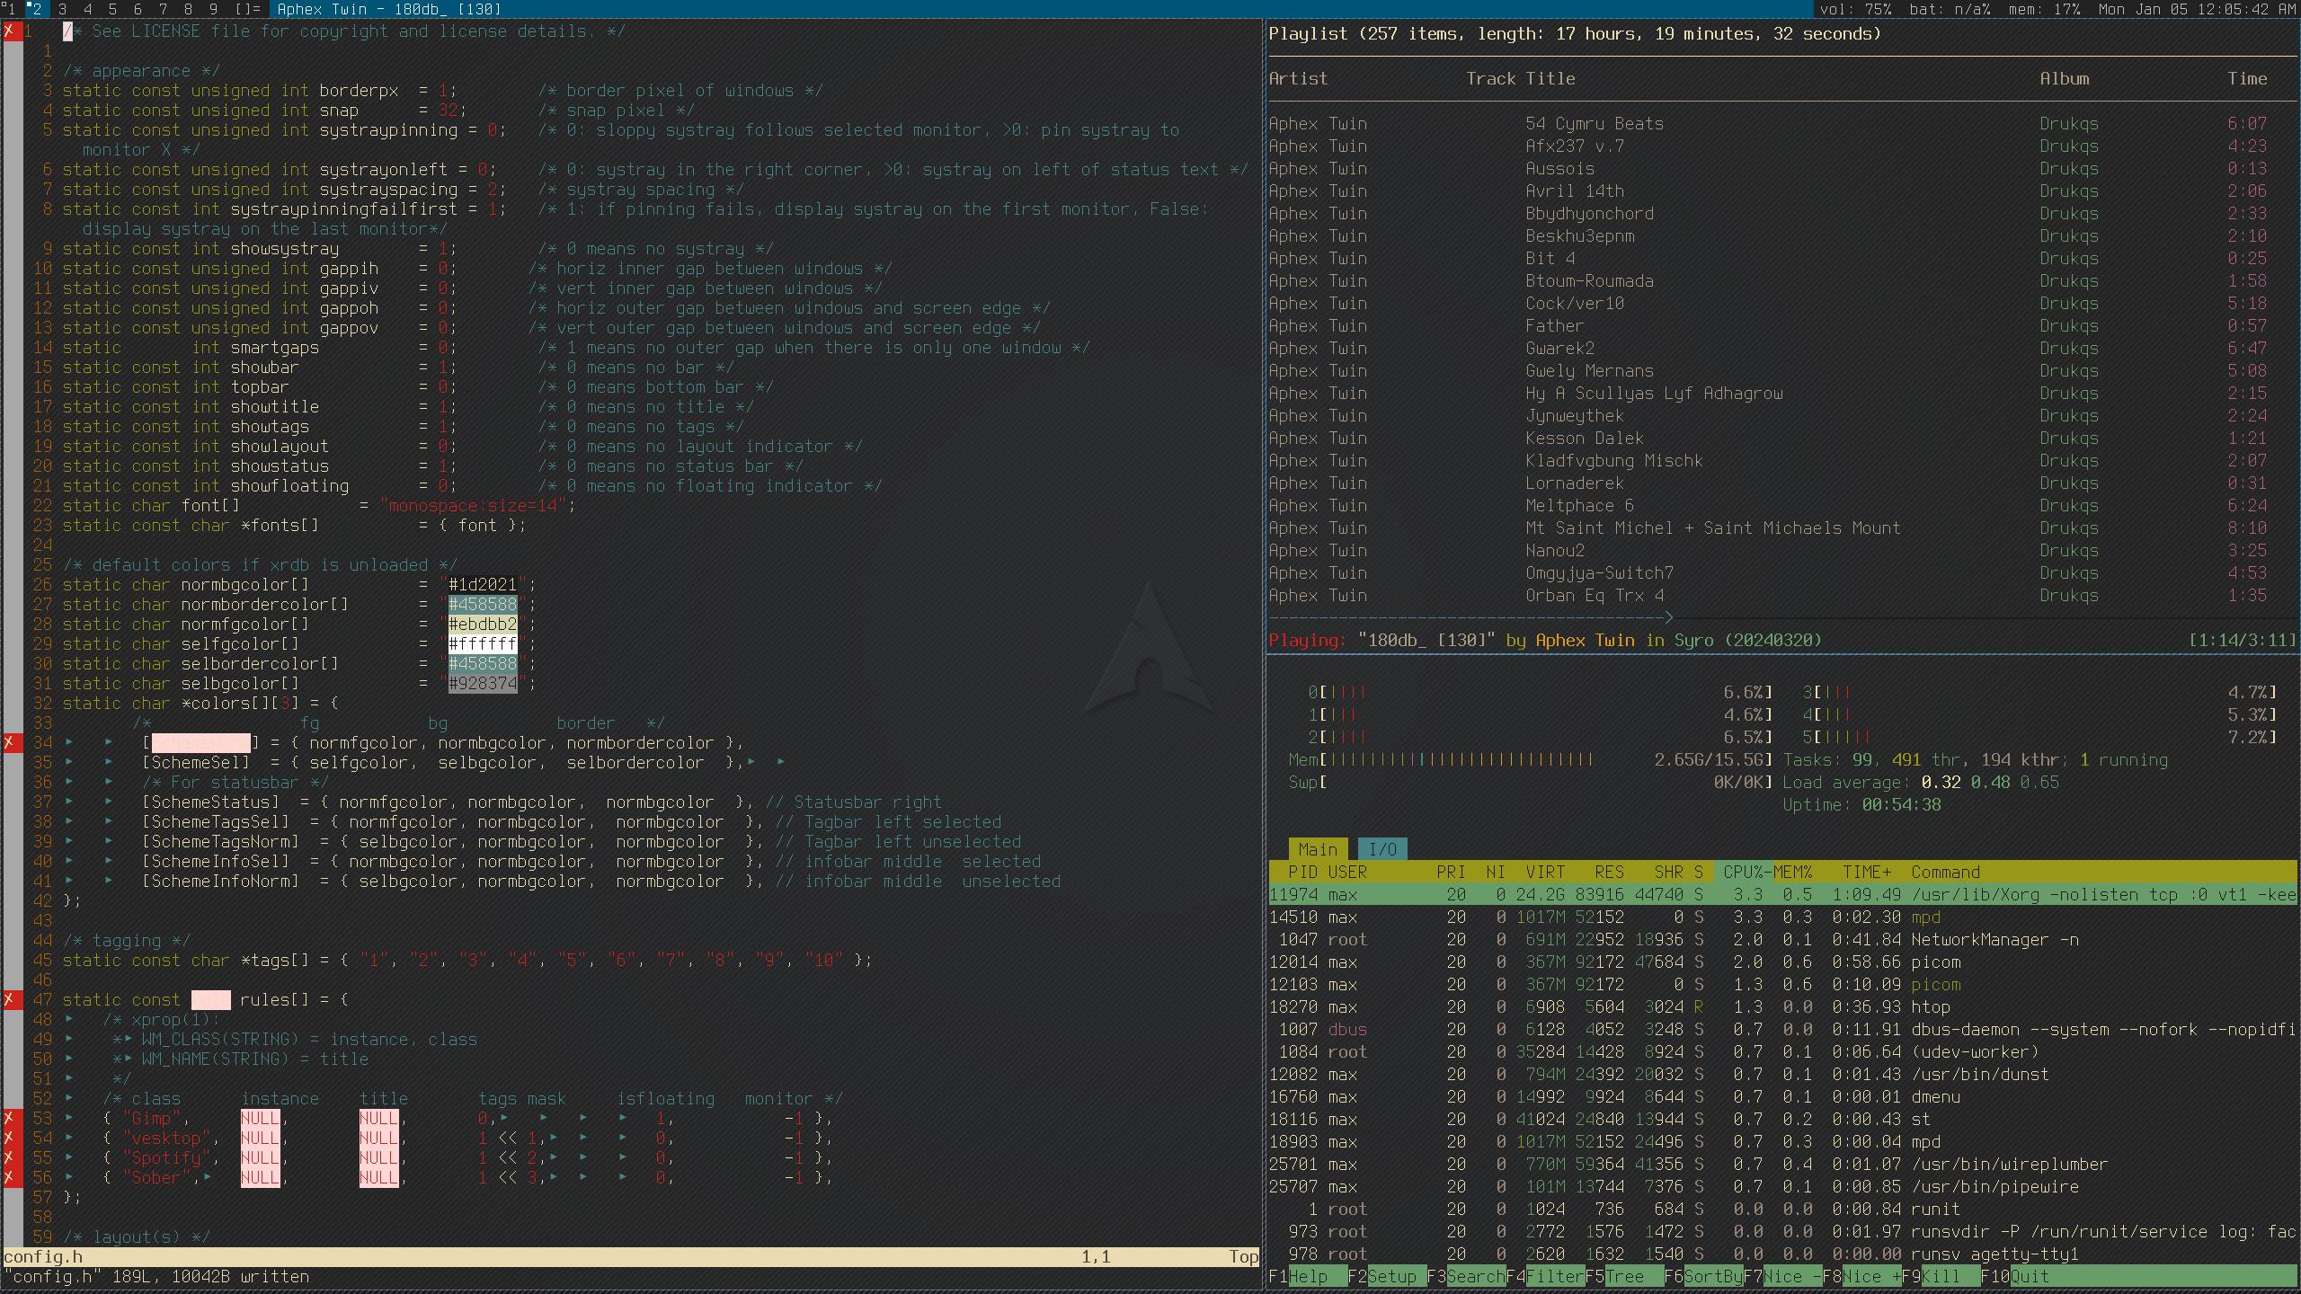Select track Avril 14th in playlist

point(1574,191)
